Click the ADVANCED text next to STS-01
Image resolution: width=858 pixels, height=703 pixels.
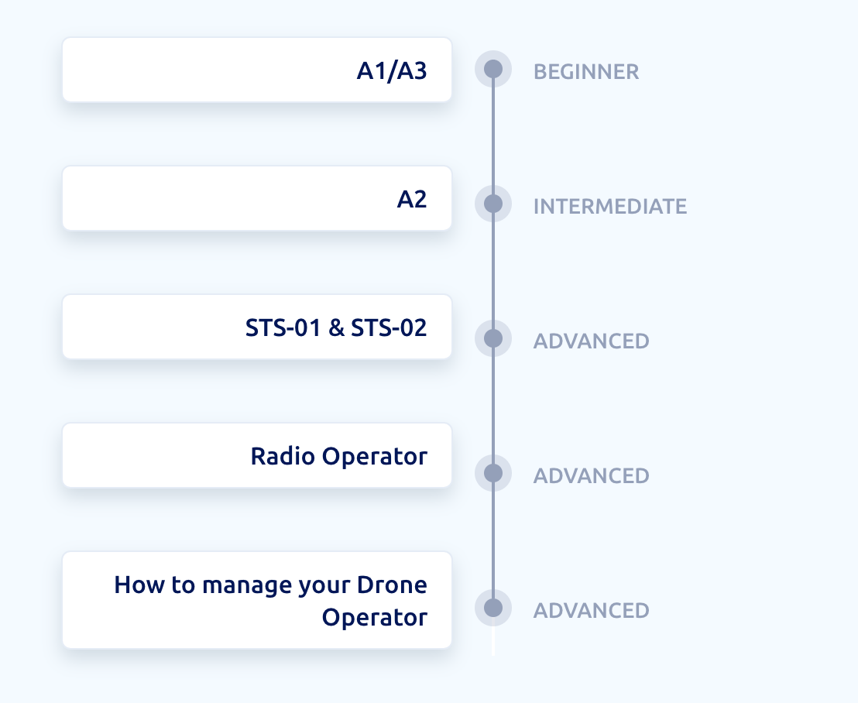(591, 341)
